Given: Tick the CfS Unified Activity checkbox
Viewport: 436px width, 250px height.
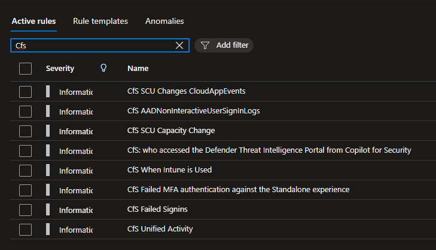Looking at the screenshot, I should click(25, 230).
